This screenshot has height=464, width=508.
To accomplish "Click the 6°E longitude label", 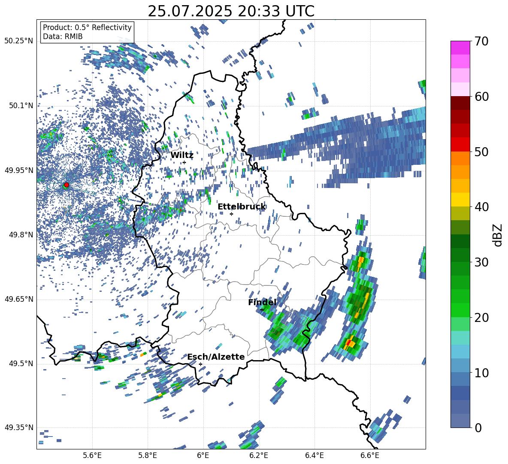I will (203, 455).
